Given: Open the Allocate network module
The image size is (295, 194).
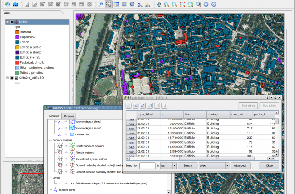Looking at the screenshot, I should click(x=85, y=152).
